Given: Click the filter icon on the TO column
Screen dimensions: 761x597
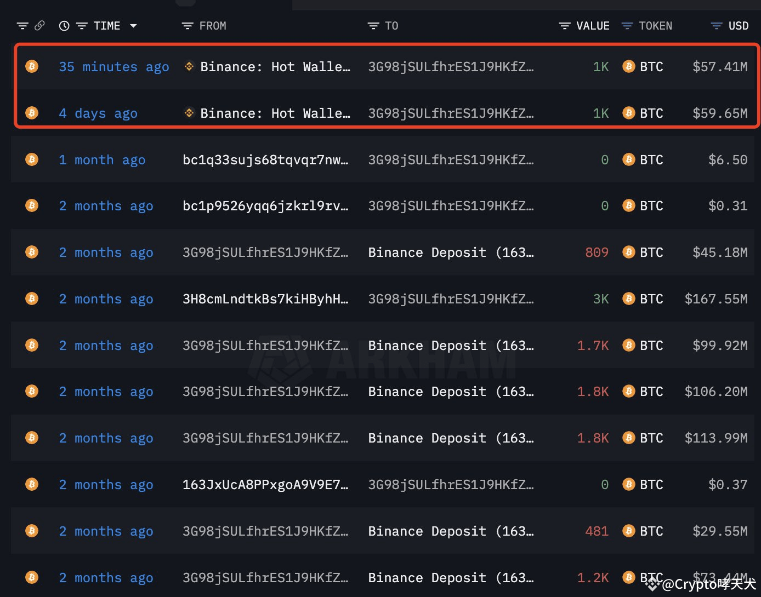Looking at the screenshot, I should 373,25.
